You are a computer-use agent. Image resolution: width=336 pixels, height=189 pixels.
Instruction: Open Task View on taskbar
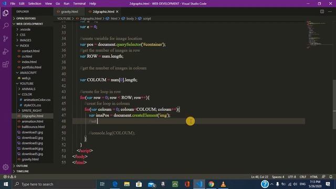tap(102, 184)
